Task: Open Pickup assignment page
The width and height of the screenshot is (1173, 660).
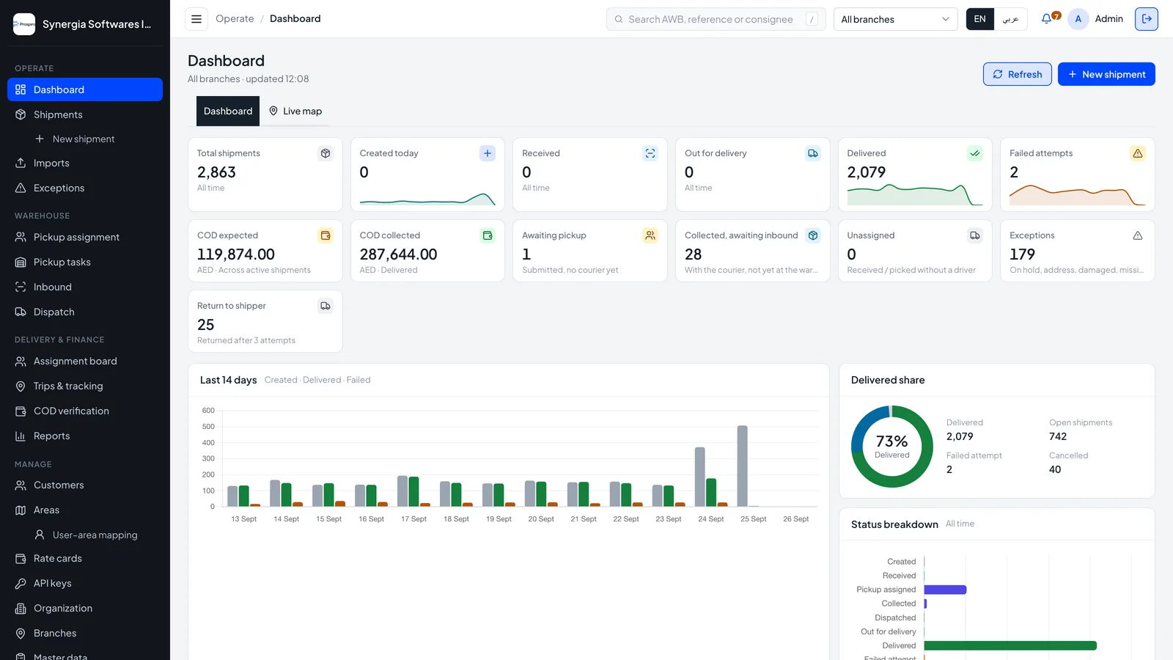Action: pyautogui.click(x=85, y=237)
